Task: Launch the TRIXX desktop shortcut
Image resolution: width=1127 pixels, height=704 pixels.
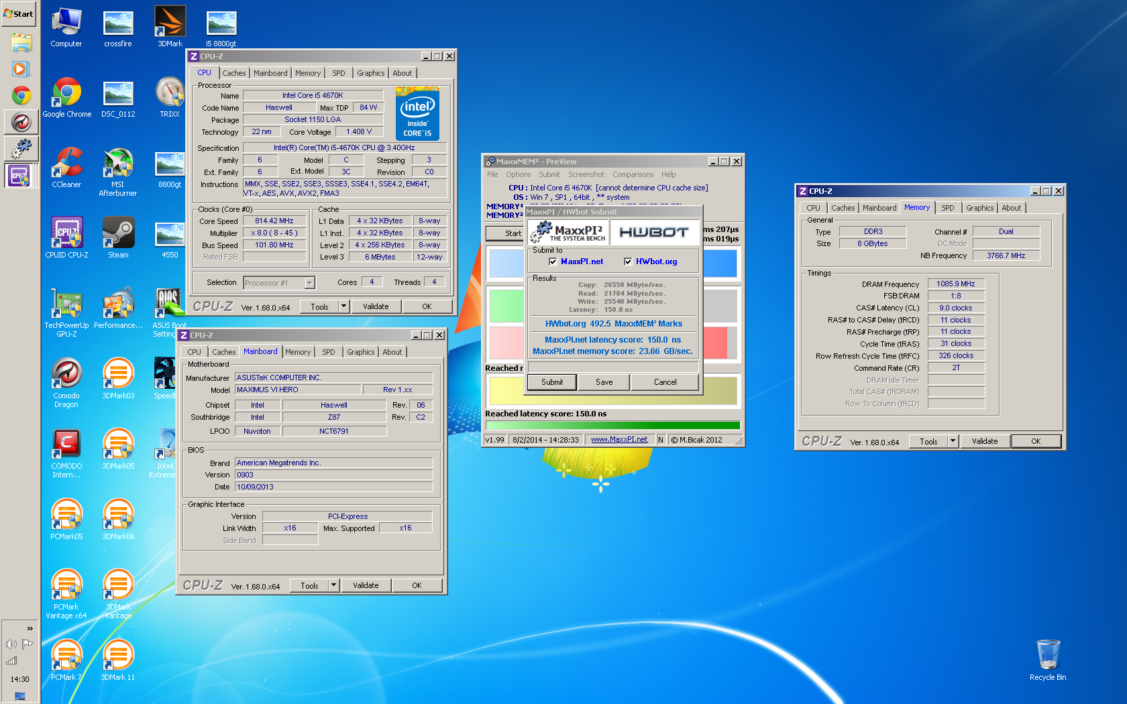Action: [170, 97]
